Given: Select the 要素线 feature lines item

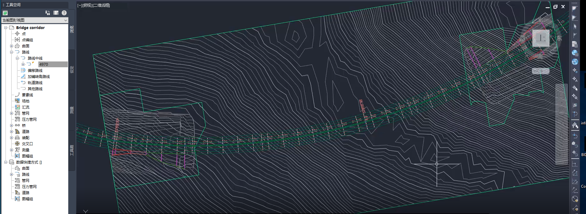Looking at the screenshot, I should click(27, 95).
